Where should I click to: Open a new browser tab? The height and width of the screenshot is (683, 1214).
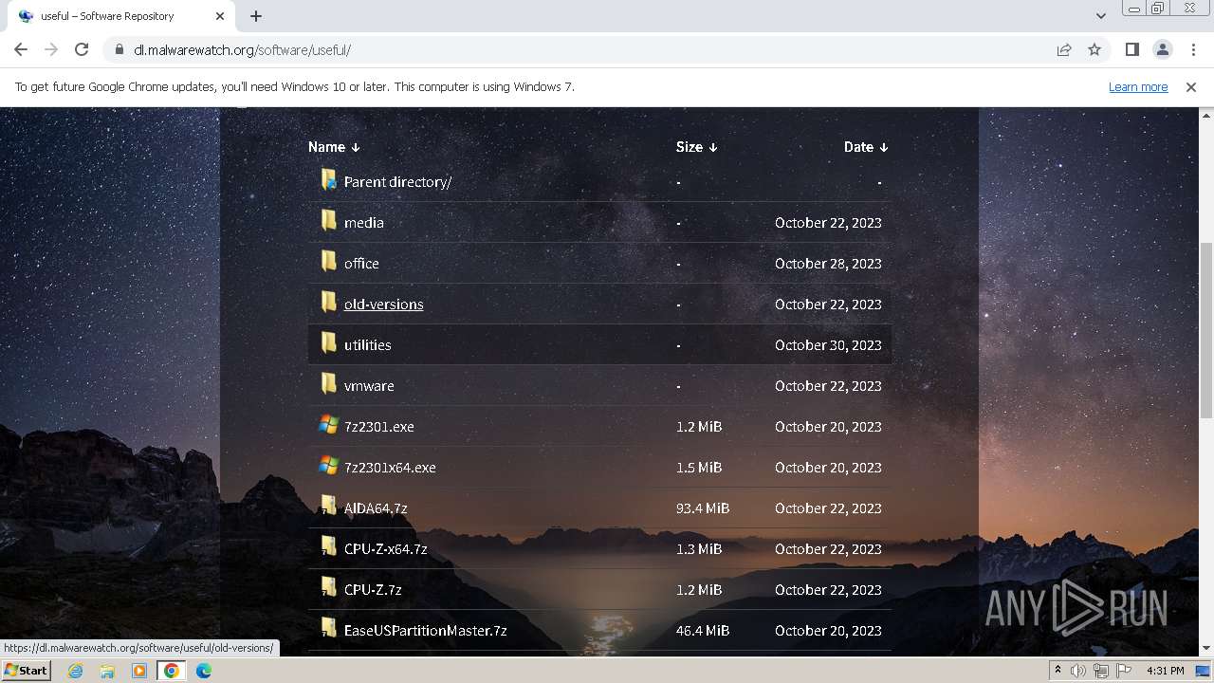(256, 16)
